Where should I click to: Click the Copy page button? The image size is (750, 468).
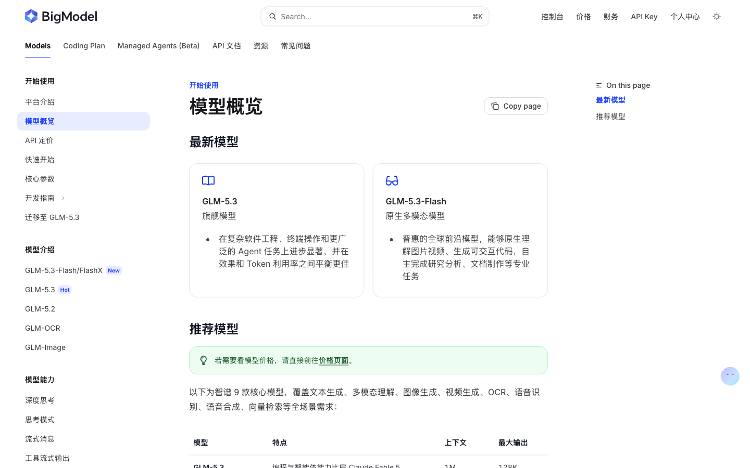click(x=516, y=106)
